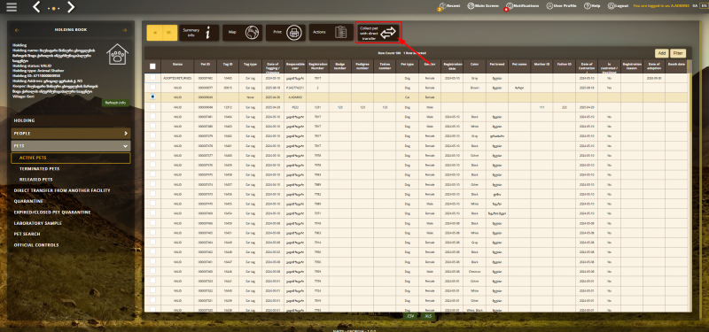This screenshot has width=709, height=332.
Task: Click the ADOPTED/RETURNED status cell
Action: [x=178, y=78]
